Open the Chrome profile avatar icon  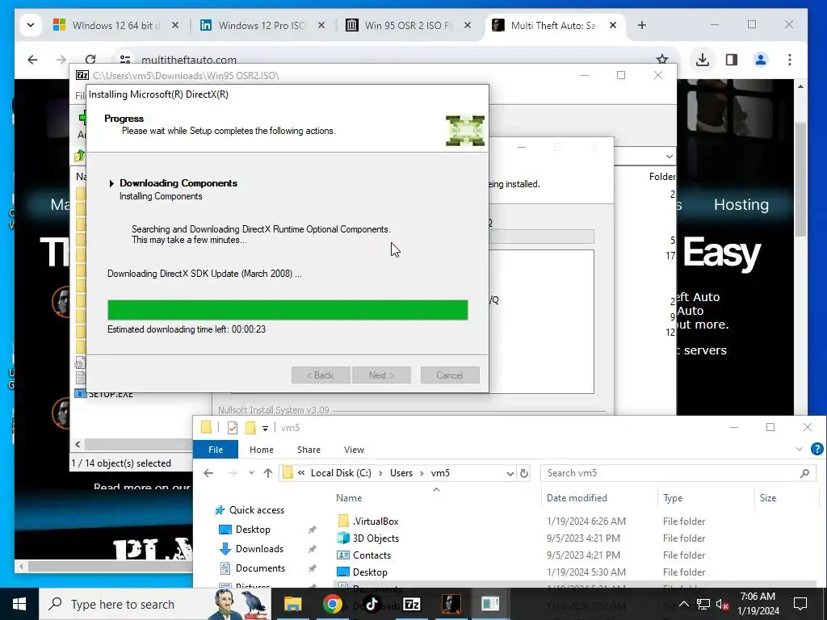[761, 60]
